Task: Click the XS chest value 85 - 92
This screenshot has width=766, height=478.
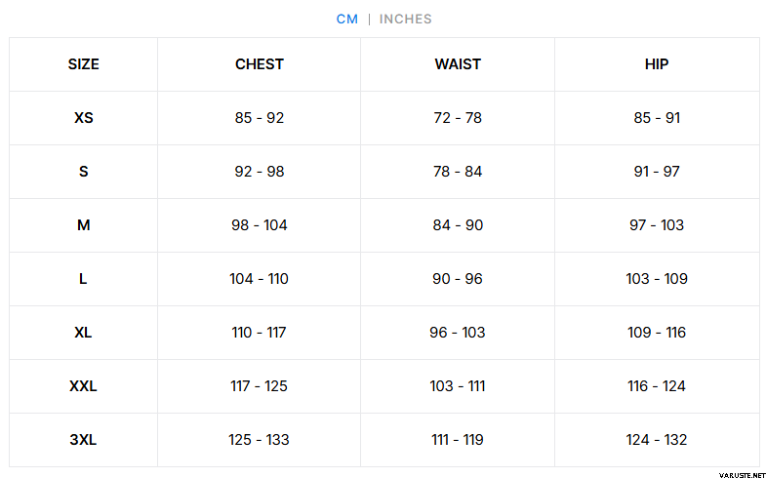Action: pyautogui.click(x=260, y=118)
